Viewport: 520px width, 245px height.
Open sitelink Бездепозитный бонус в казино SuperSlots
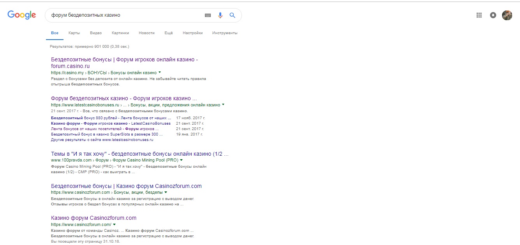(107, 134)
